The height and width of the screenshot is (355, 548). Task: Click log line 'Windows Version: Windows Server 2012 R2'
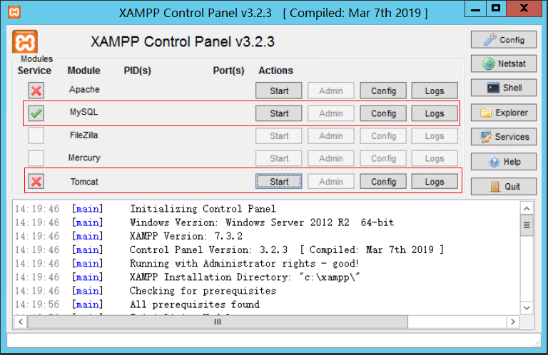[240, 222]
